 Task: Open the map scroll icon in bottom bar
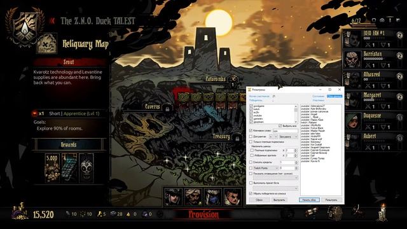[x=312, y=212]
